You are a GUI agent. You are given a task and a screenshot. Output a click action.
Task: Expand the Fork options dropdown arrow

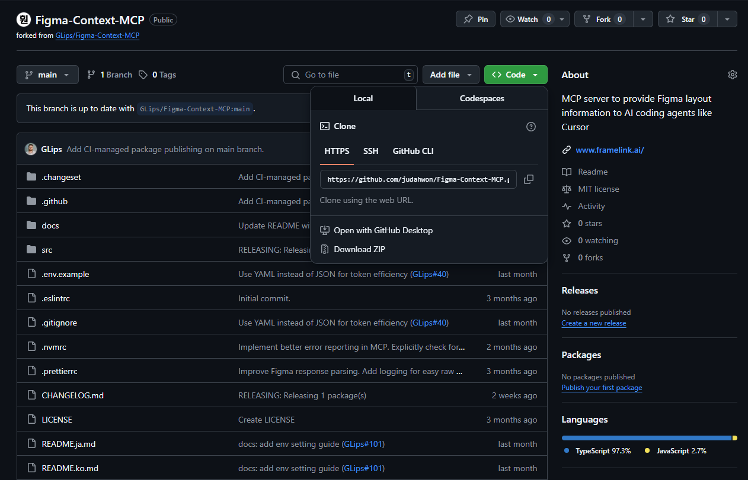(643, 19)
